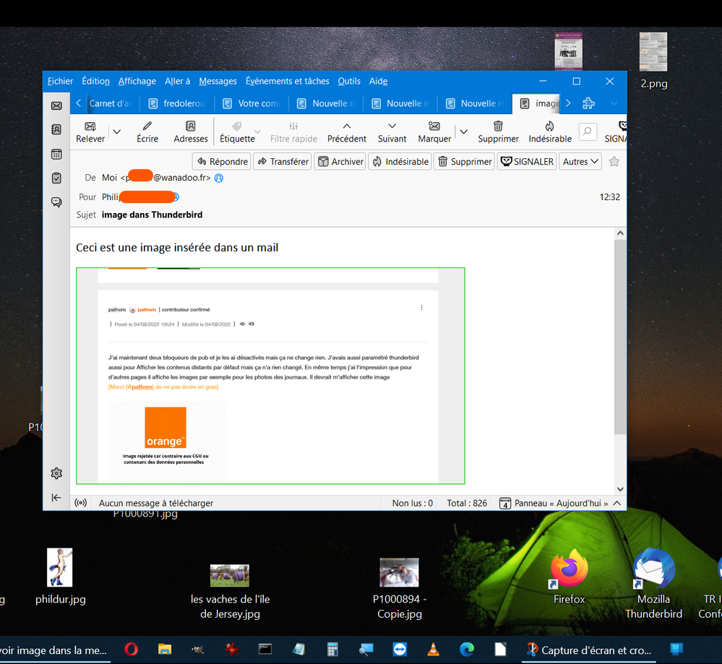Screen dimensions: 722x664
Task: Click the Relever get messages icon
Action: (x=90, y=126)
